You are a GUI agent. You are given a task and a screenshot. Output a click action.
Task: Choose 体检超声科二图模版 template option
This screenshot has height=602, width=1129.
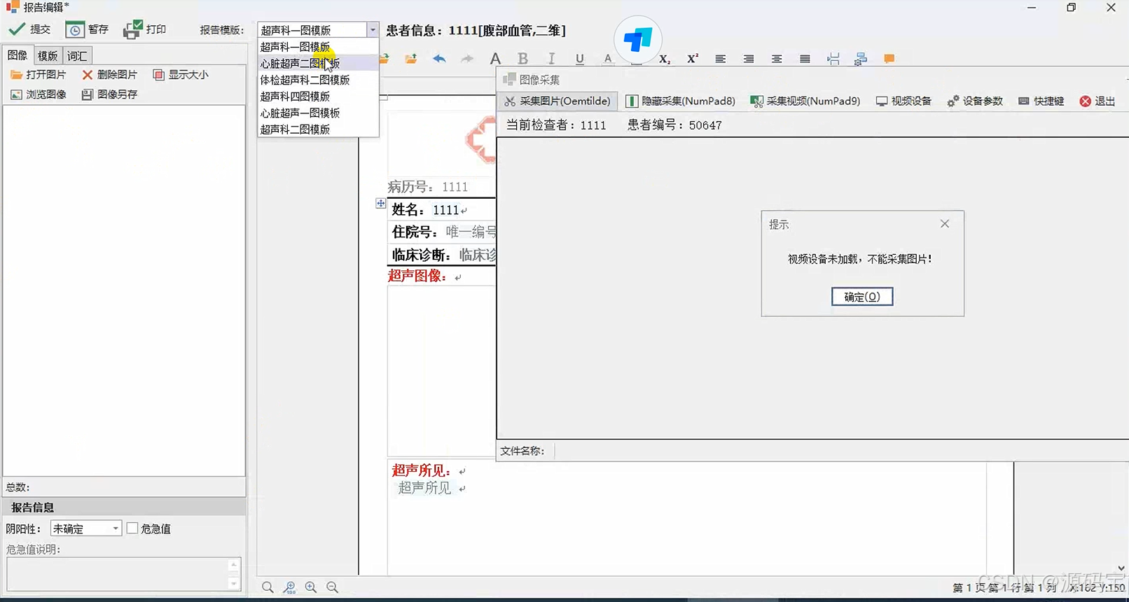click(x=318, y=80)
